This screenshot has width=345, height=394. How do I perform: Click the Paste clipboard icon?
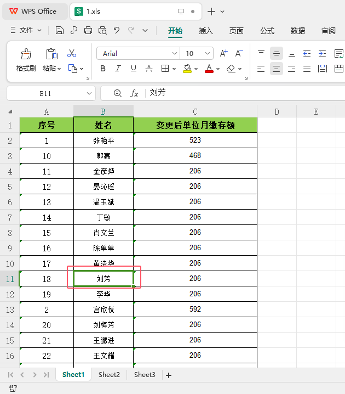[x=51, y=54]
